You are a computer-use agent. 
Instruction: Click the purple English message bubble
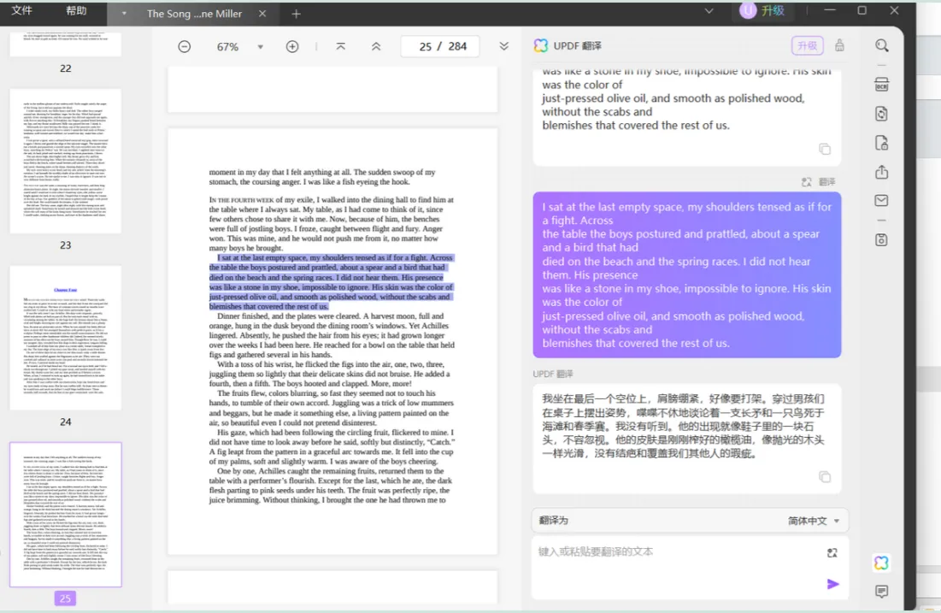coord(686,275)
